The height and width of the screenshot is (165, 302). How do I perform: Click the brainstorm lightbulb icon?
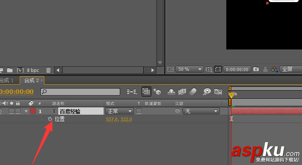pos(207,91)
